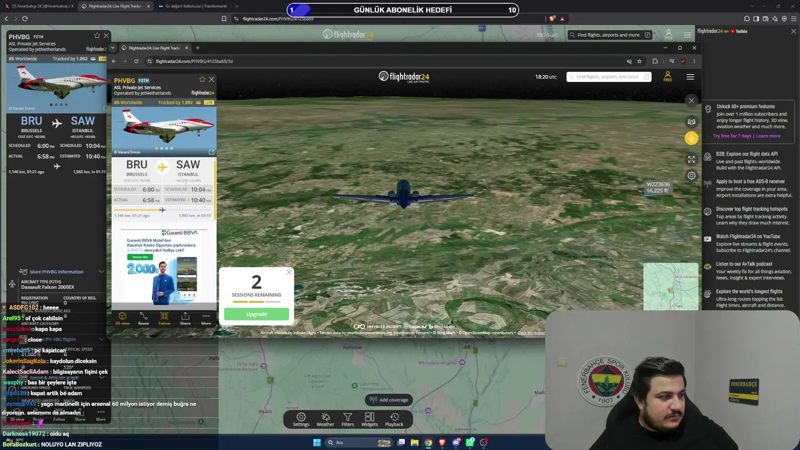The height and width of the screenshot is (450, 800).
Task: Open Share options in front flight panel
Action: [x=185, y=319]
